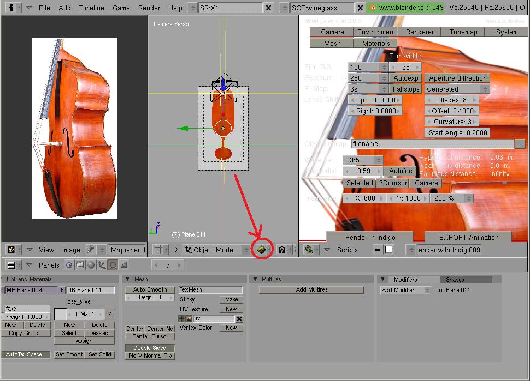Open the Render menu

click(149, 8)
